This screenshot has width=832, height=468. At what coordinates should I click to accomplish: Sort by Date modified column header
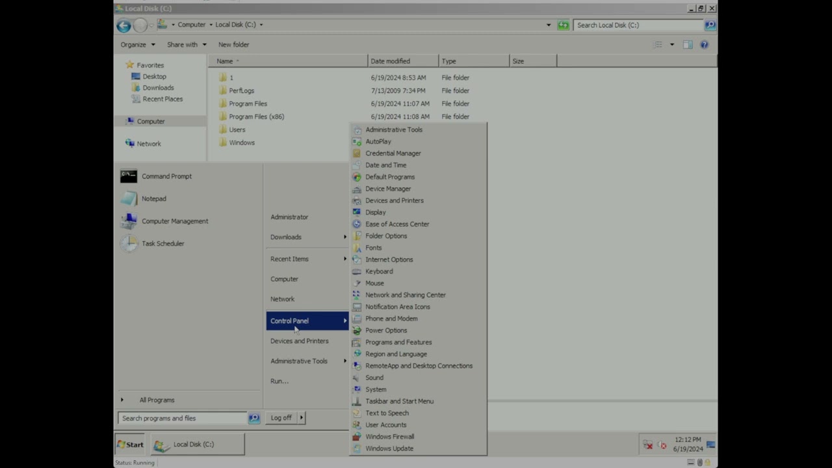[403, 61]
